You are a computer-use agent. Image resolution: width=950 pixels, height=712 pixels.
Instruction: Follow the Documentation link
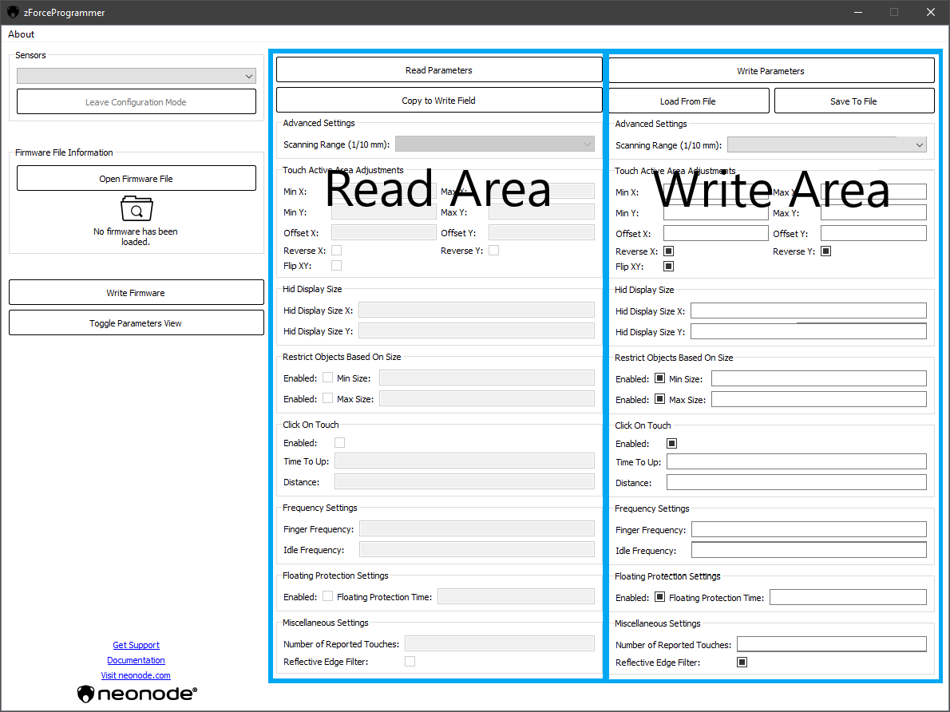(x=137, y=660)
